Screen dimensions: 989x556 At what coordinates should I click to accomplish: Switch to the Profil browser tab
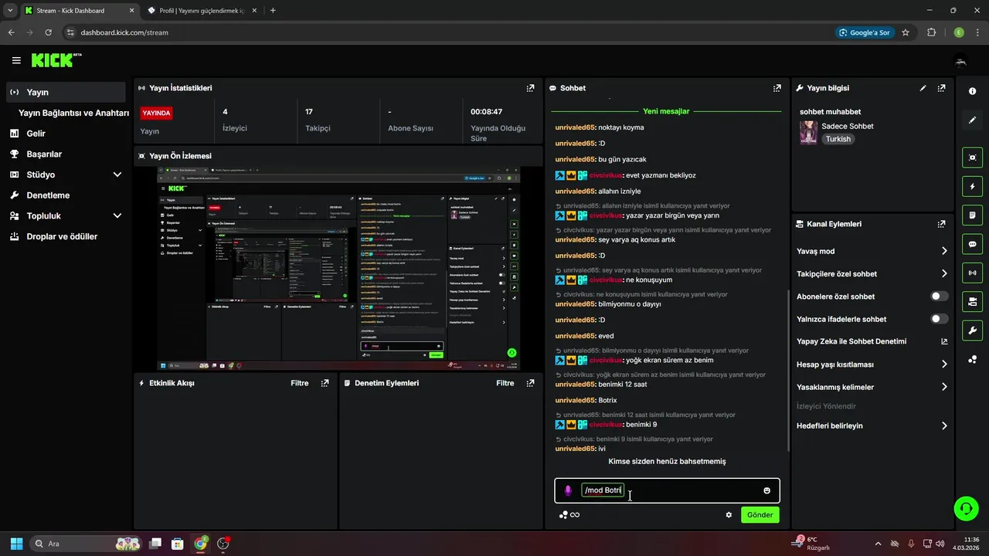202,11
